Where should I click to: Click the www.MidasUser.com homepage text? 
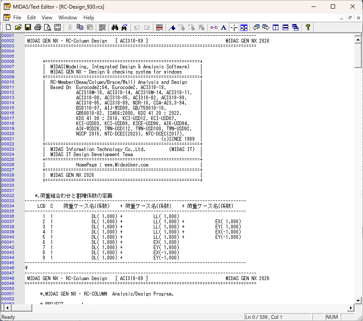[126, 165]
